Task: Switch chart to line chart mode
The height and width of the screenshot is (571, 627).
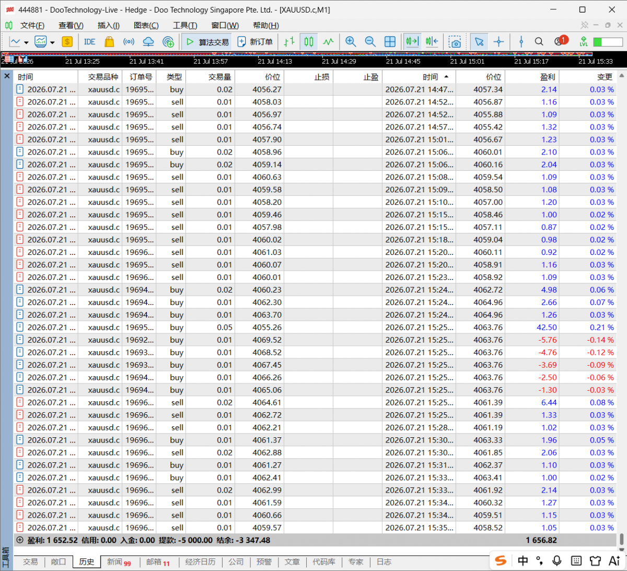Action: pos(328,42)
